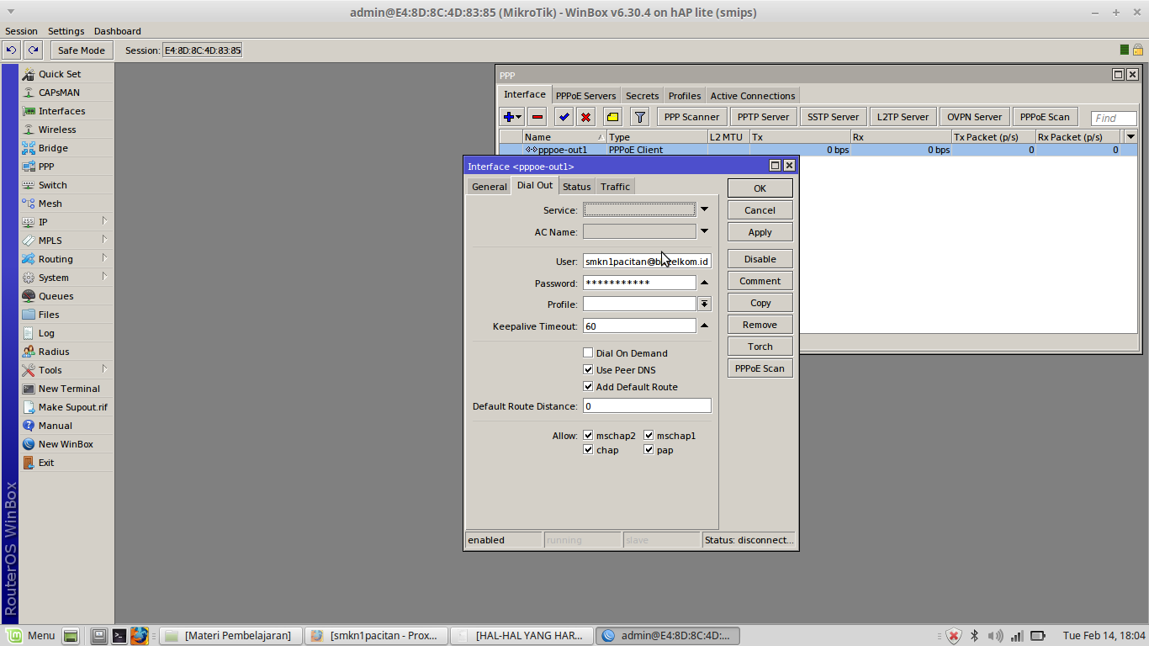Toggle the chap checkbox
Viewport: 1149px width, 646px height.
(588, 450)
